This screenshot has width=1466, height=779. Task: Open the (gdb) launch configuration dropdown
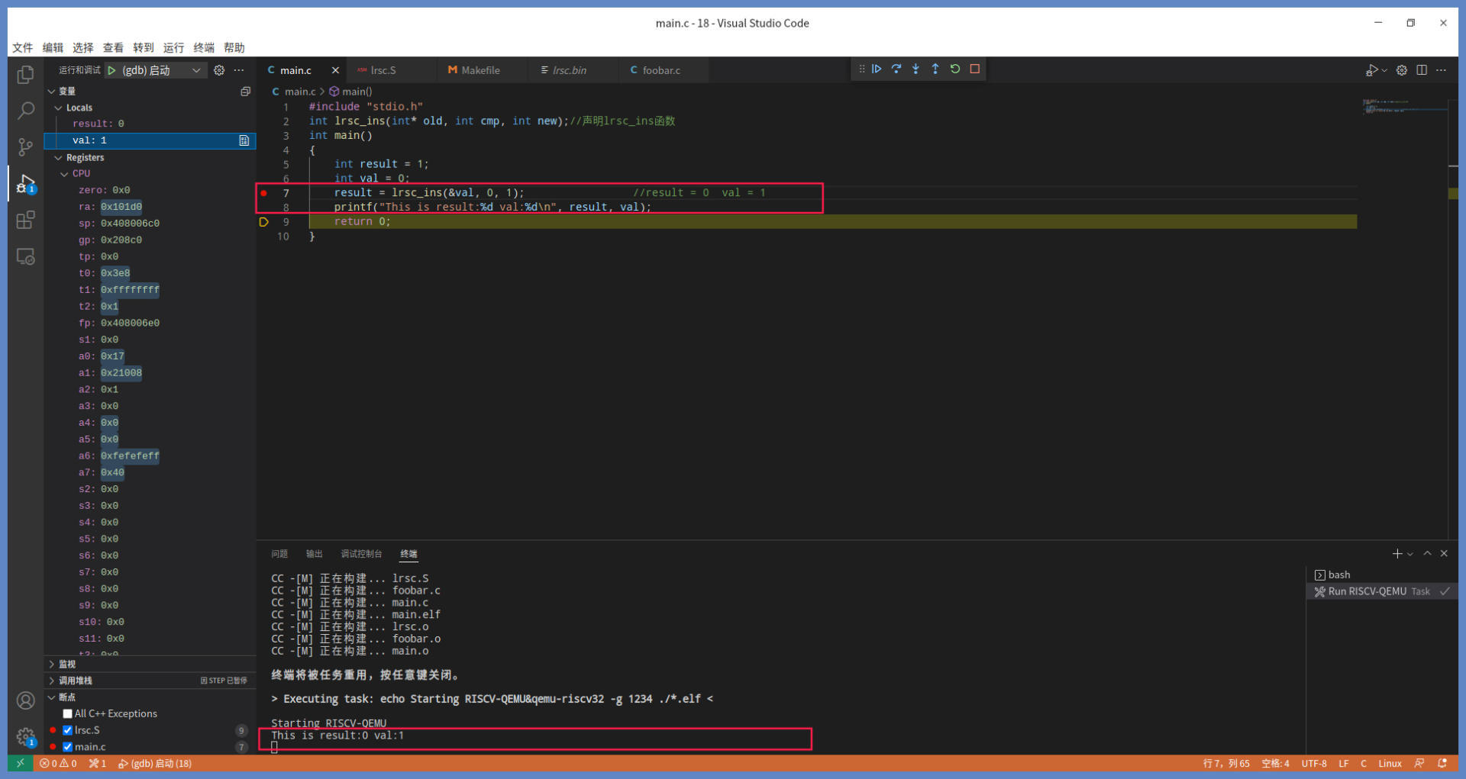tap(195, 70)
